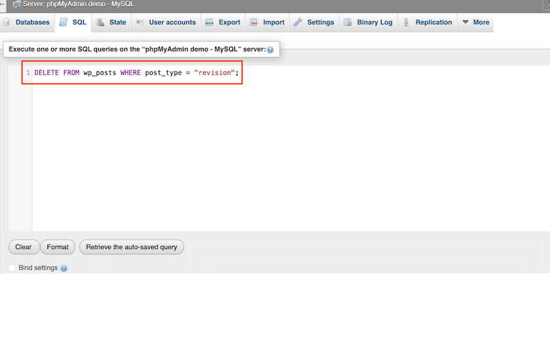Click the Binary Log icon
The width and height of the screenshot is (550, 344).
click(348, 23)
